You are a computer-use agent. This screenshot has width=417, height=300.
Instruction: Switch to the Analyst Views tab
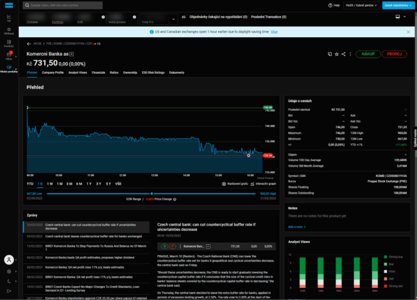(x=78, y=72)
